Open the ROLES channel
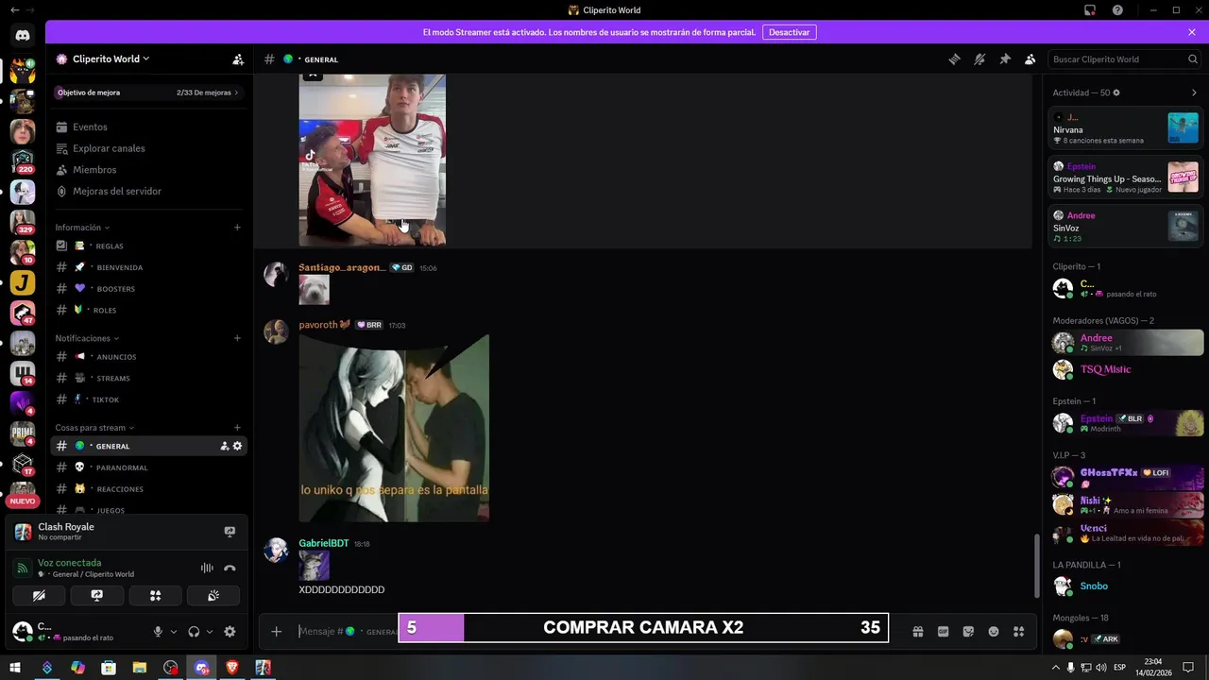This screenshot has height=680, width=1209. 148,310
